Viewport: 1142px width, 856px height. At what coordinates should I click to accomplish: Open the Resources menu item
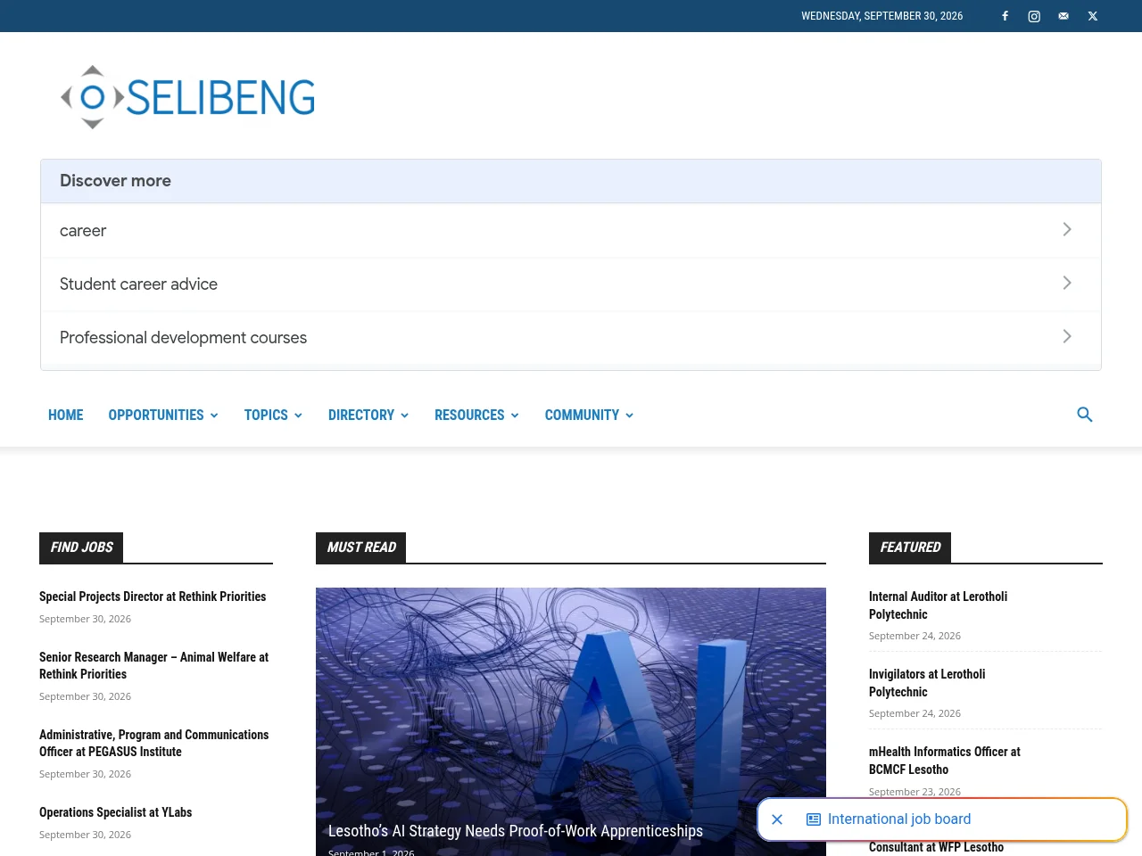coord(469,415)
